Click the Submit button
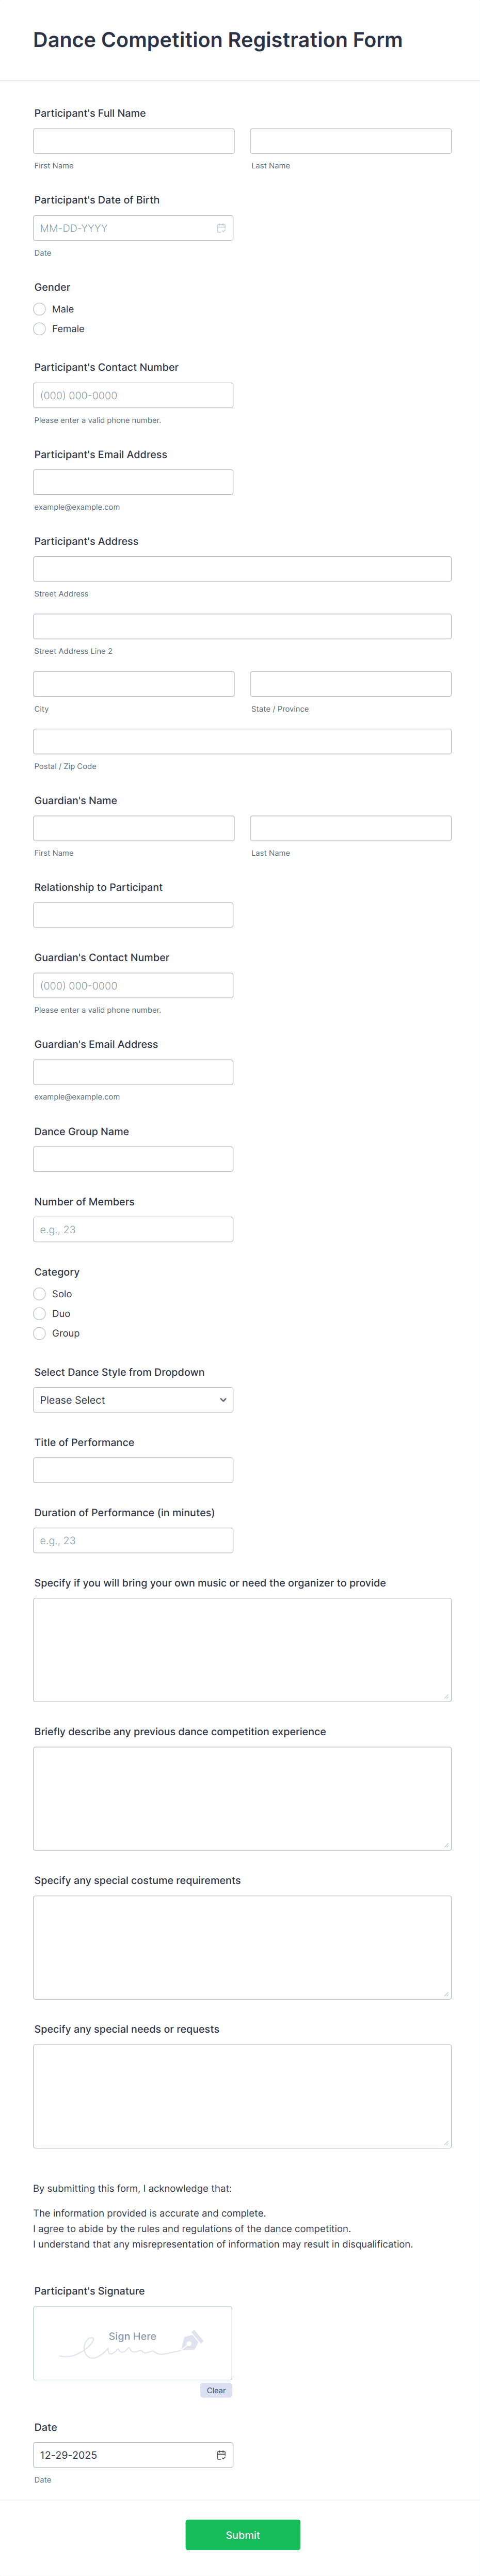The width and height of the screenshot is (480, 2576). pos(241,2535)
